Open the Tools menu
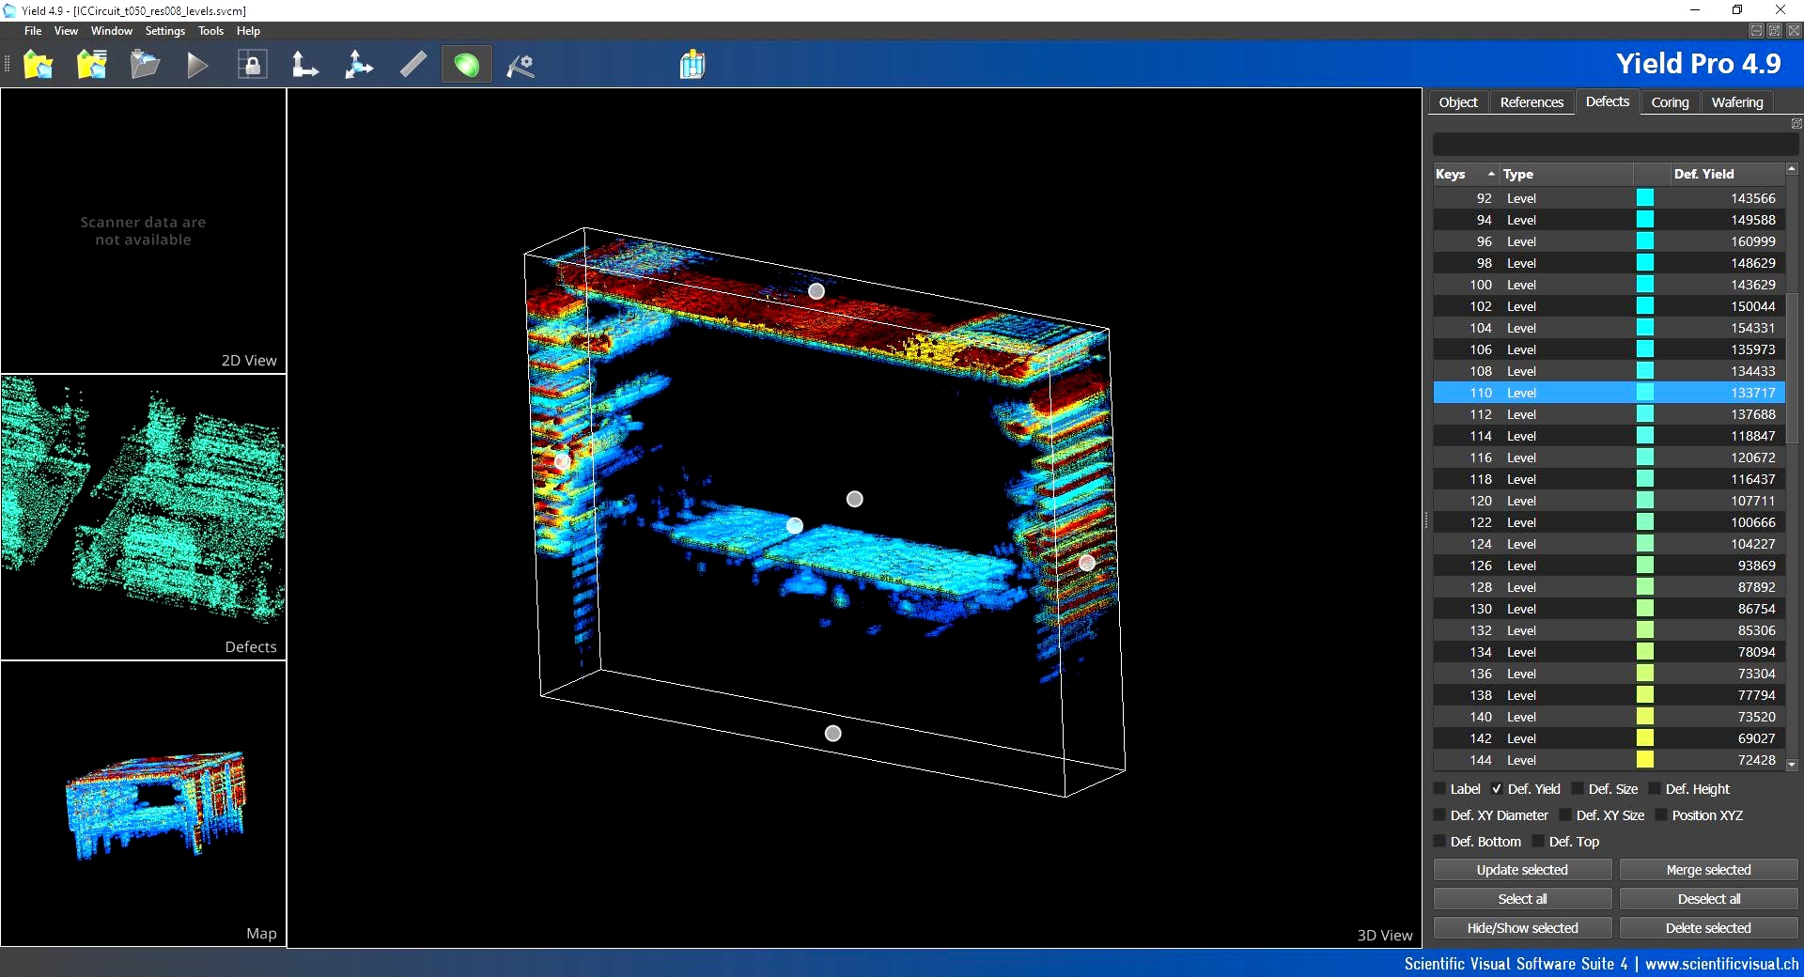 [210, 31]
